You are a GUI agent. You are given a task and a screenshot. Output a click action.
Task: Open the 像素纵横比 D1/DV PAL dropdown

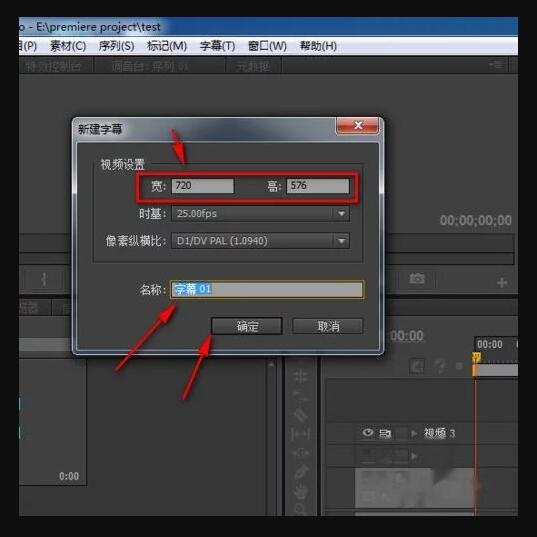[x=261, y=241]
